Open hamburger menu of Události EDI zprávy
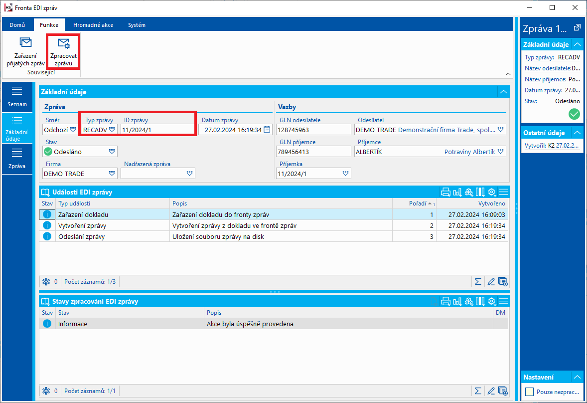The width and height of the screenshot is (587, 403). (503, 192)
